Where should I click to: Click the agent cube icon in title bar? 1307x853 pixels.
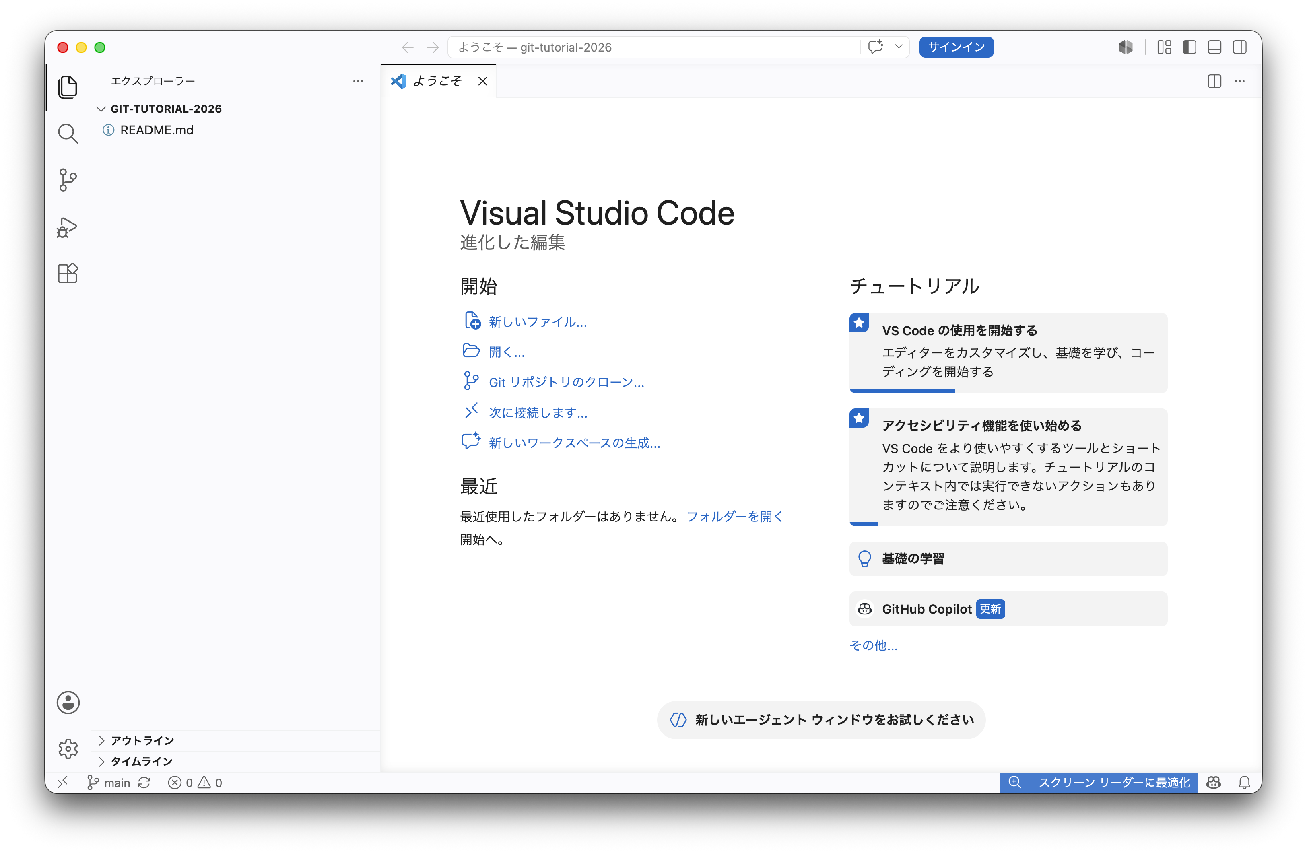1126,47
